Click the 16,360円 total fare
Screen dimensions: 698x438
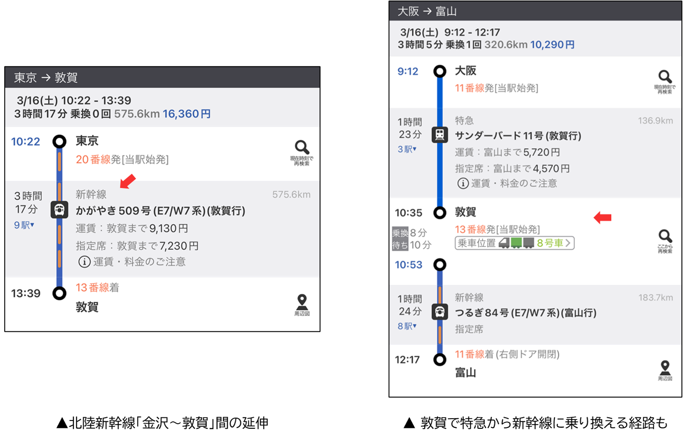[x=187, y=114]
